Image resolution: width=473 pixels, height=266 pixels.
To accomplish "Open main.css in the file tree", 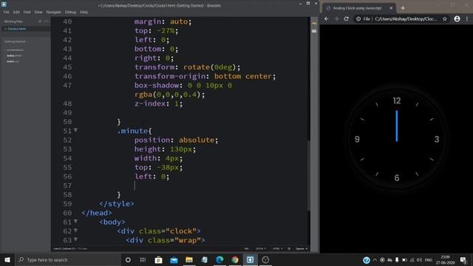I will point(13,61).
